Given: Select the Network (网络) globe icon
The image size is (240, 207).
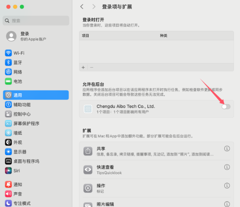Looking at the screenshot, I should tap(8, 72).
